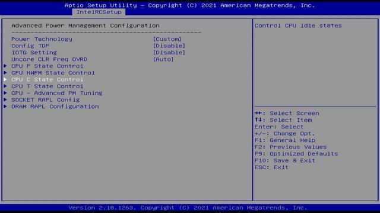This screenshot has height=213, width=380.
Task: Click the 'F1: General Help' hint
Action: tap(285, 140)
